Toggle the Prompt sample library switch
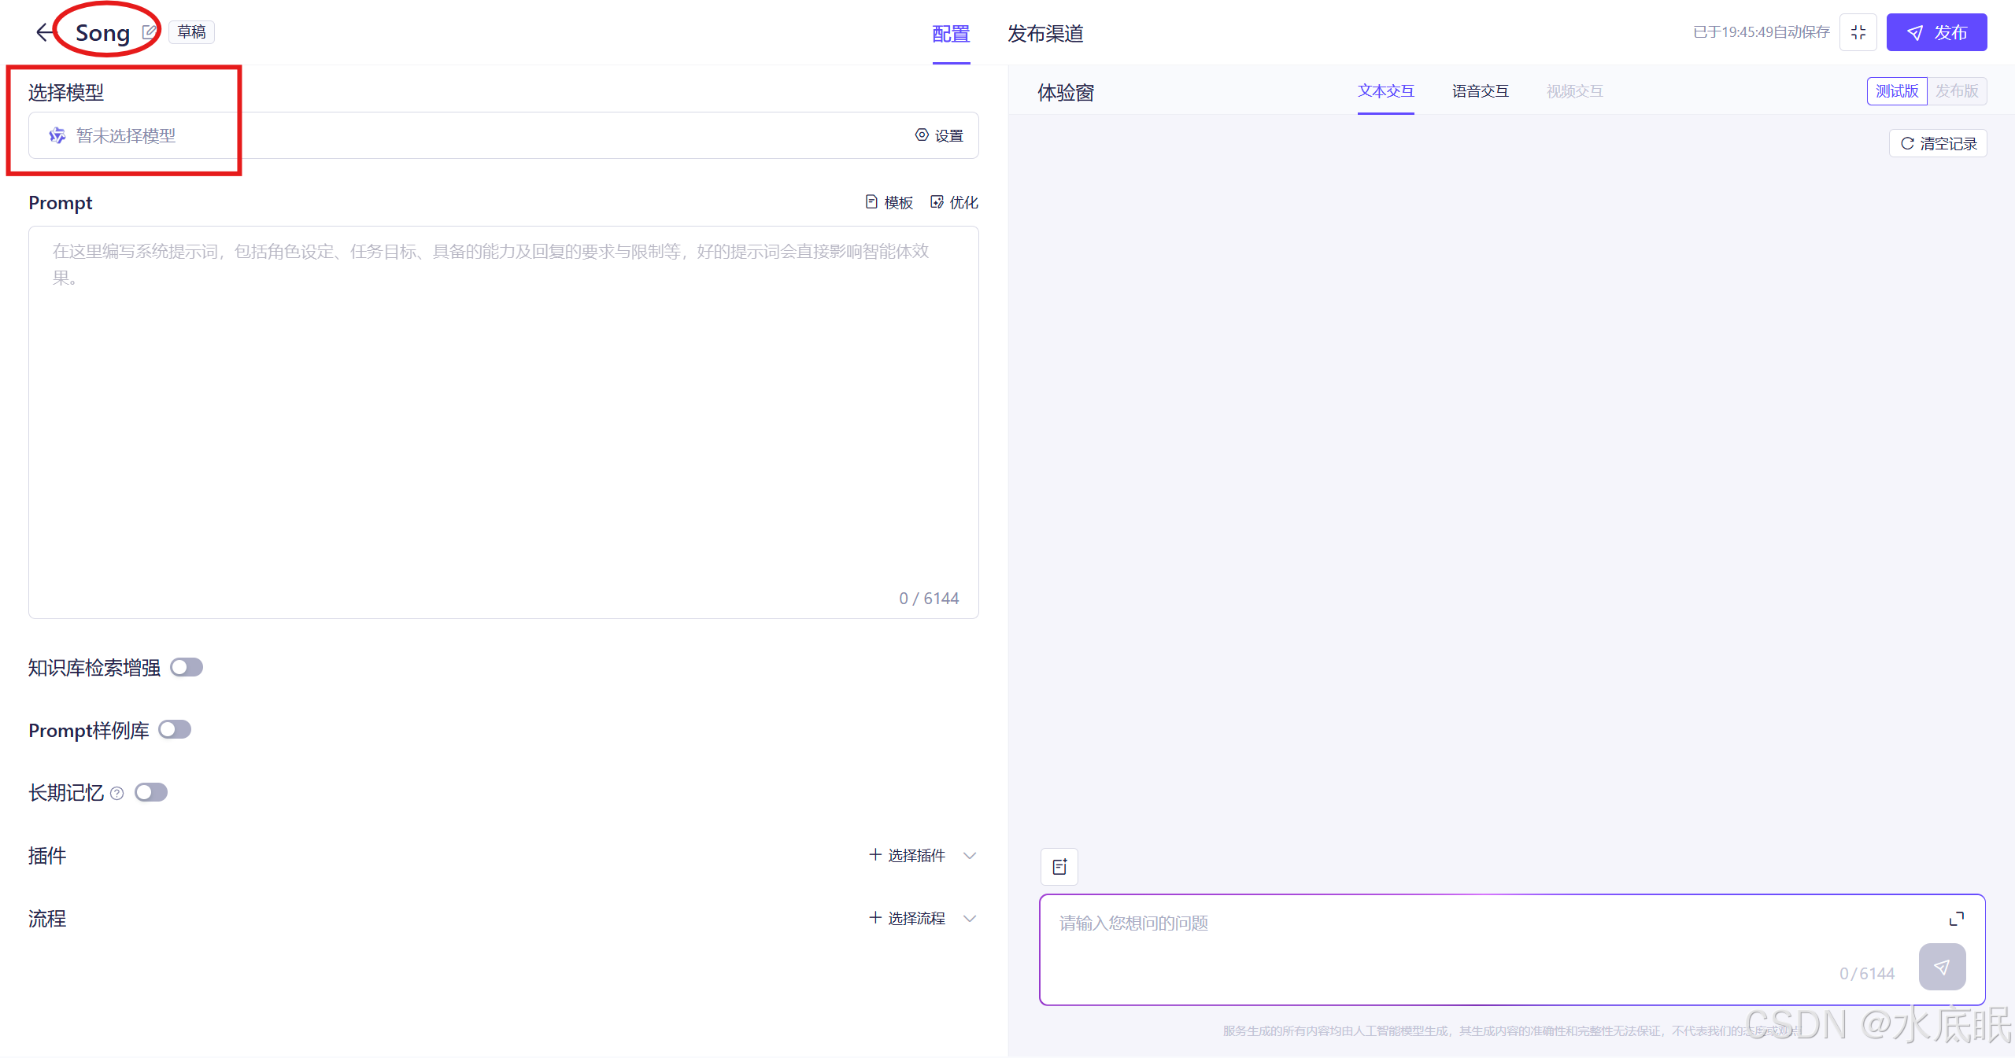This screenshot has width=2015, height=1058. [x=175, y=730]
